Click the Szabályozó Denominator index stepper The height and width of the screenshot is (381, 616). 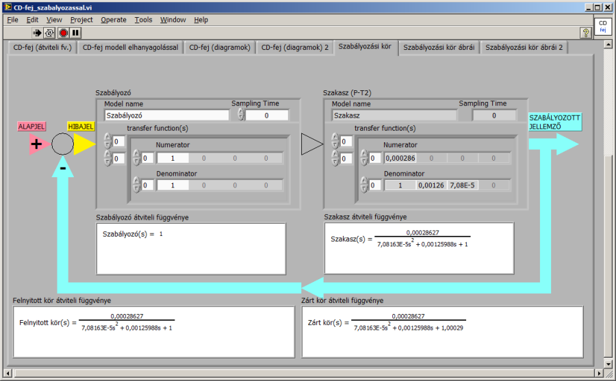pos(136,185)
